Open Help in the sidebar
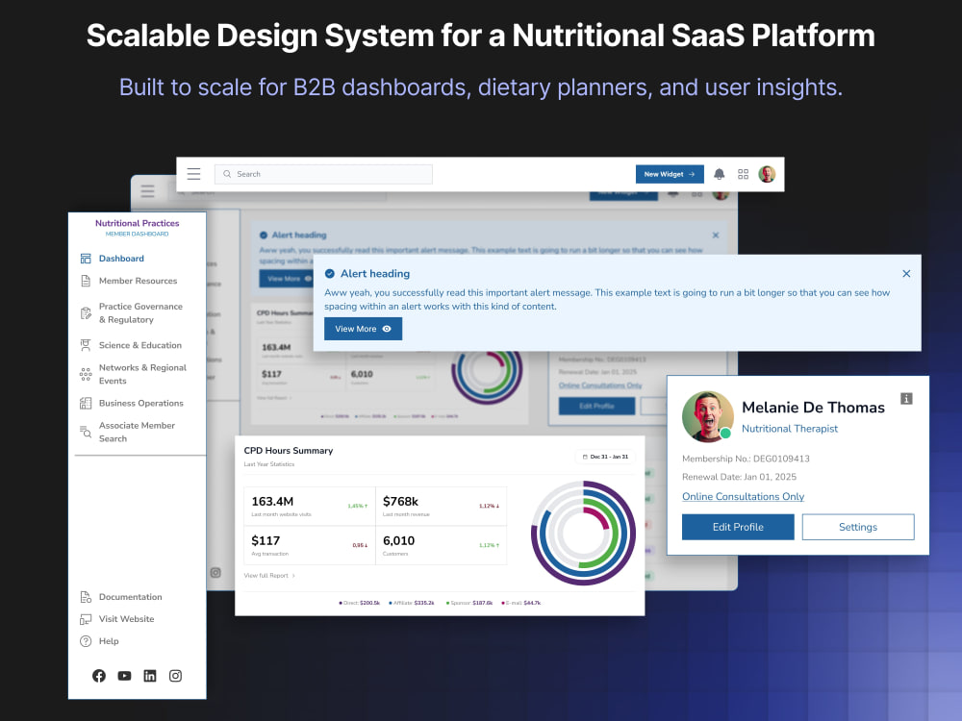 (x=109, y=640)
